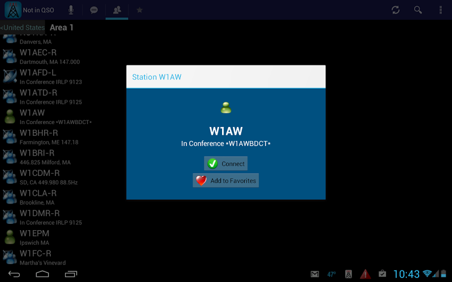Viewport: 452px width, 282px height.
Task: Open the favorites star tab
Action: tap(140, 10)
